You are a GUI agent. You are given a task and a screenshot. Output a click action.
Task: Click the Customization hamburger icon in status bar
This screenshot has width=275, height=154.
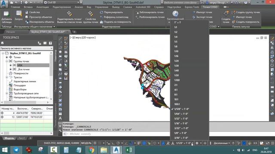(272, 143)
